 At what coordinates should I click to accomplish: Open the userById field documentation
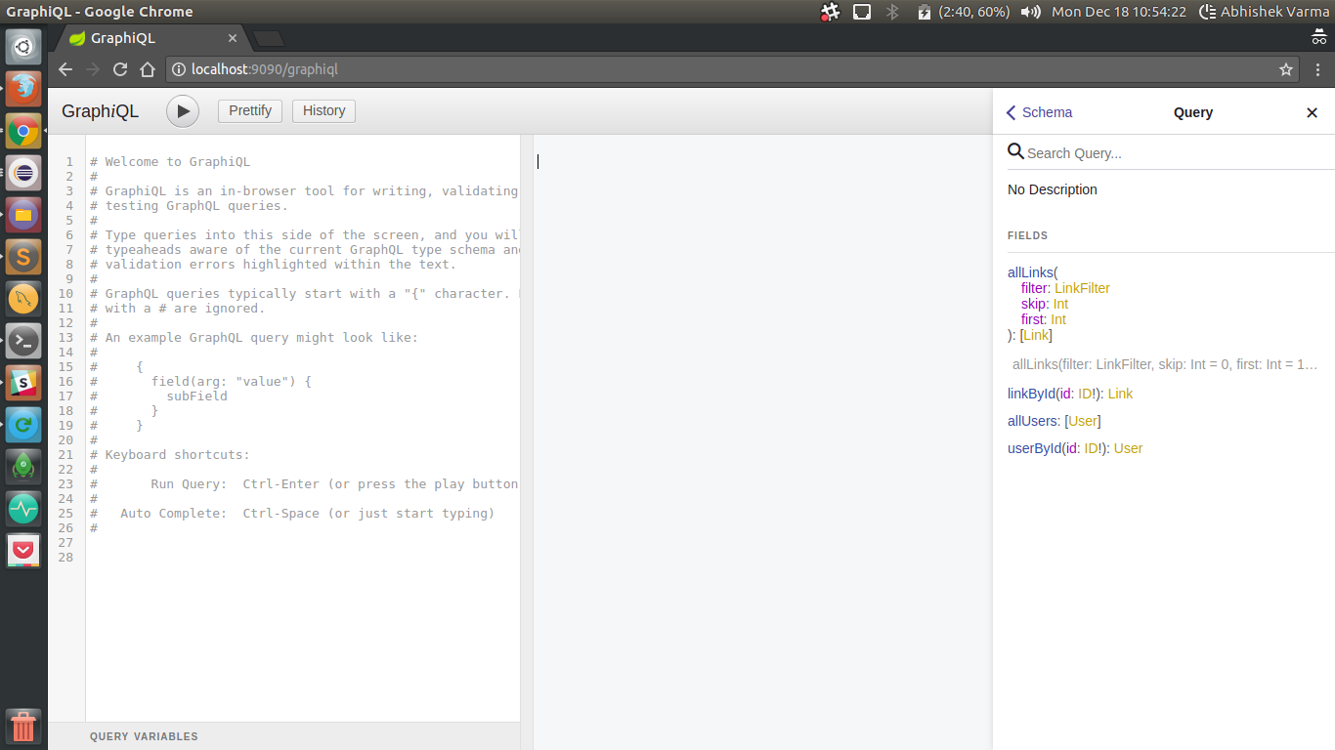1033,448
